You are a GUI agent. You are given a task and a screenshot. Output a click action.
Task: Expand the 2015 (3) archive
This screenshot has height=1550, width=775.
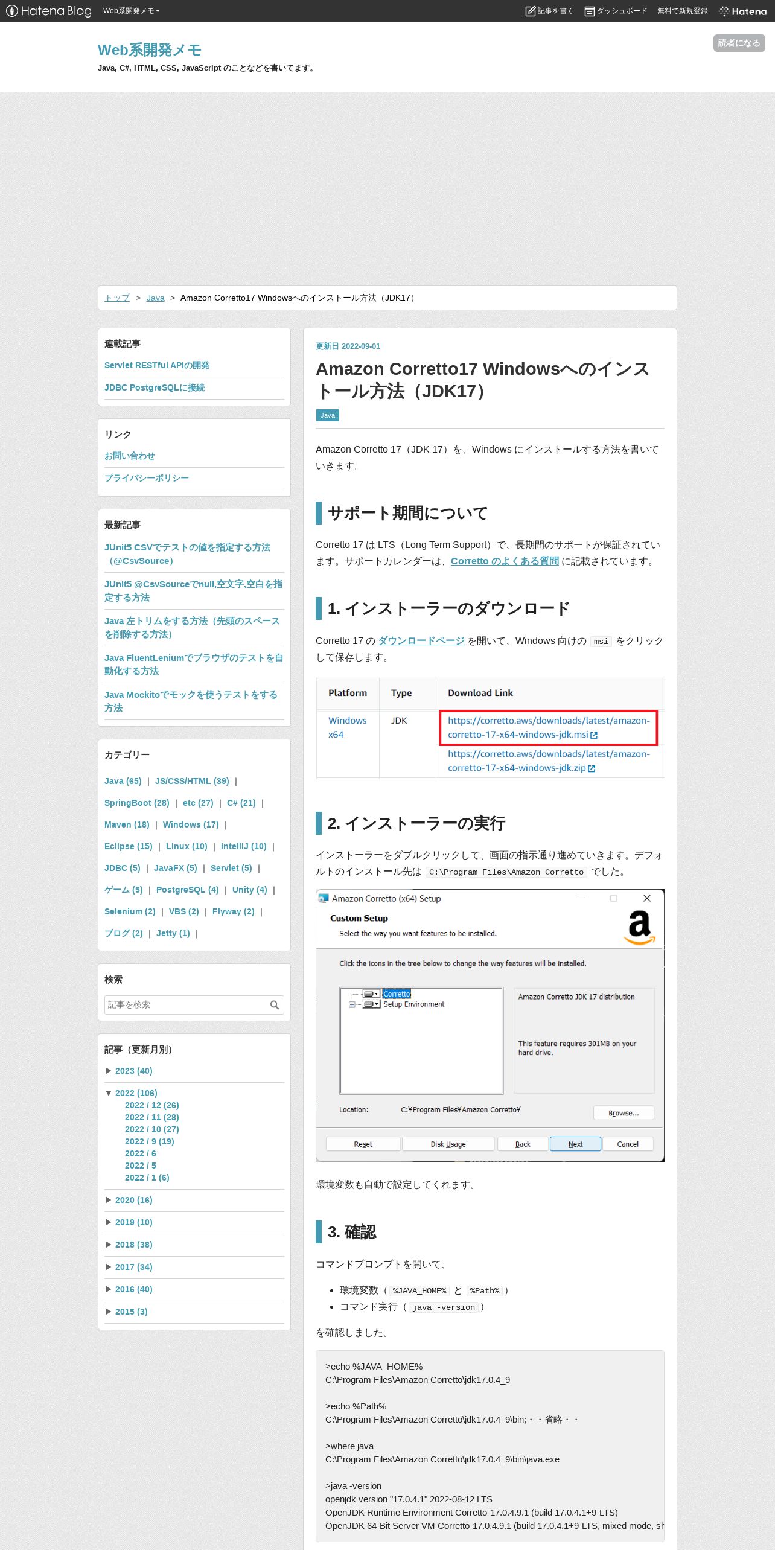(x=109, y=1312)
